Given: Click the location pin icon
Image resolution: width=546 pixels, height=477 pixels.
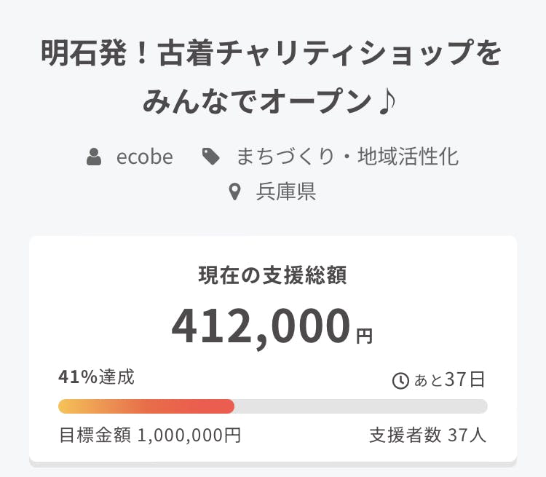Looking at the screenshot, I should click(234, 192).
